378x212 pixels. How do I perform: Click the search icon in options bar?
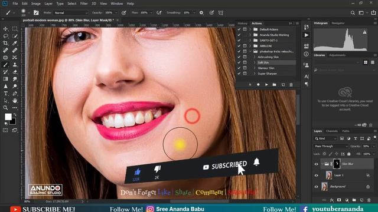point(353,13)
